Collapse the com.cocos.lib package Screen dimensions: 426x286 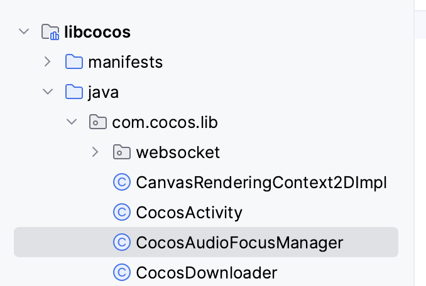coord(72,122)
